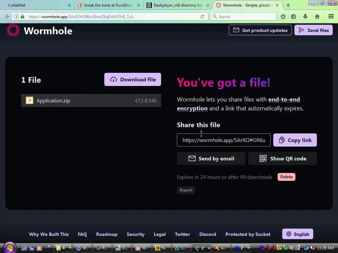Expand quick launch overflow chevron
338x253 pixels.
click(x=49, y=246)
